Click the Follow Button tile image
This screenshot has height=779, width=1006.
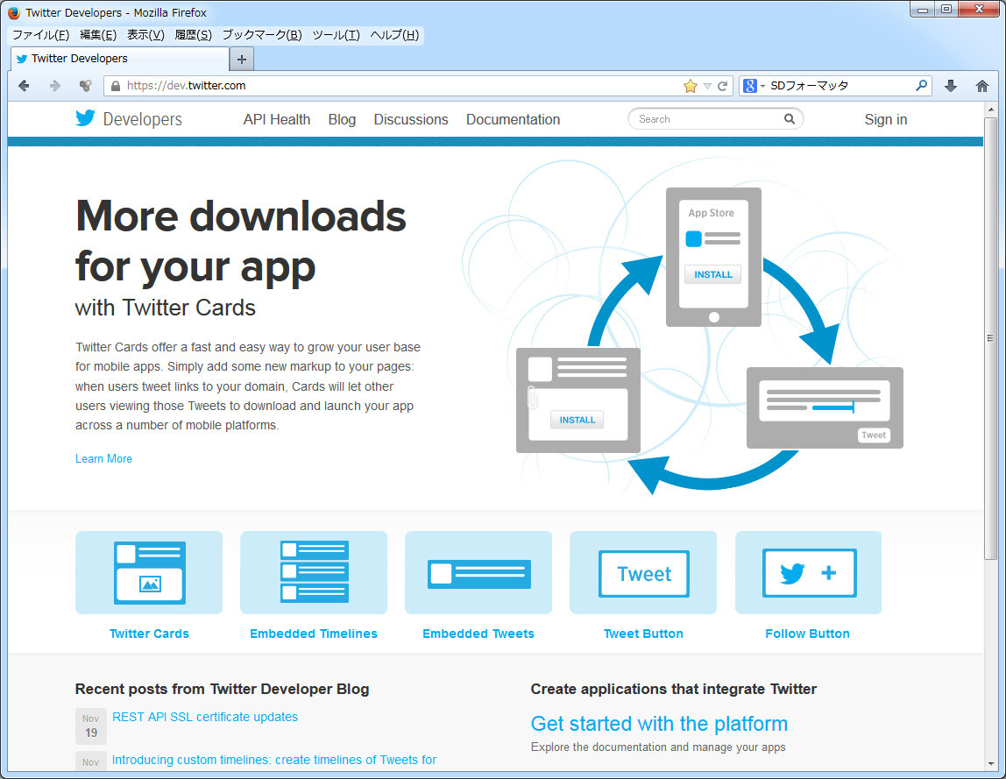point(808,572)
